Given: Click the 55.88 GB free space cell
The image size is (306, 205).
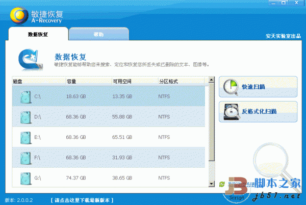Looking at the screenshot, I should point(122,117).
